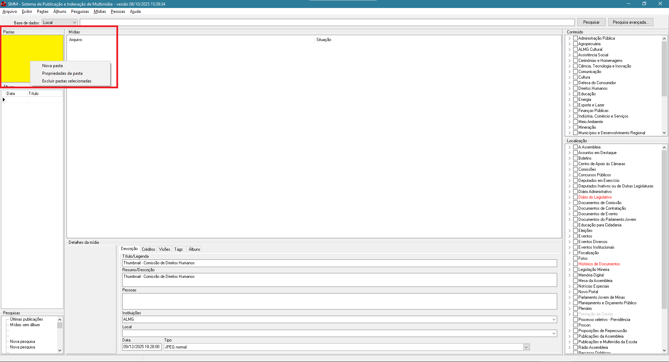The height and width of the screenshot is (362, 669).
Task: Enable the Direitos Humanos content checkbox
Action: pos(575,88)
